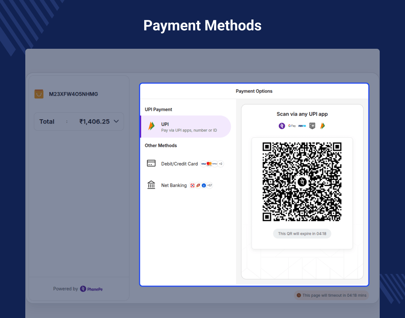The height and width of the screenshot is (318, 405).
Task: Click the QR expiry timer pill
Action: tap(302, 233)
